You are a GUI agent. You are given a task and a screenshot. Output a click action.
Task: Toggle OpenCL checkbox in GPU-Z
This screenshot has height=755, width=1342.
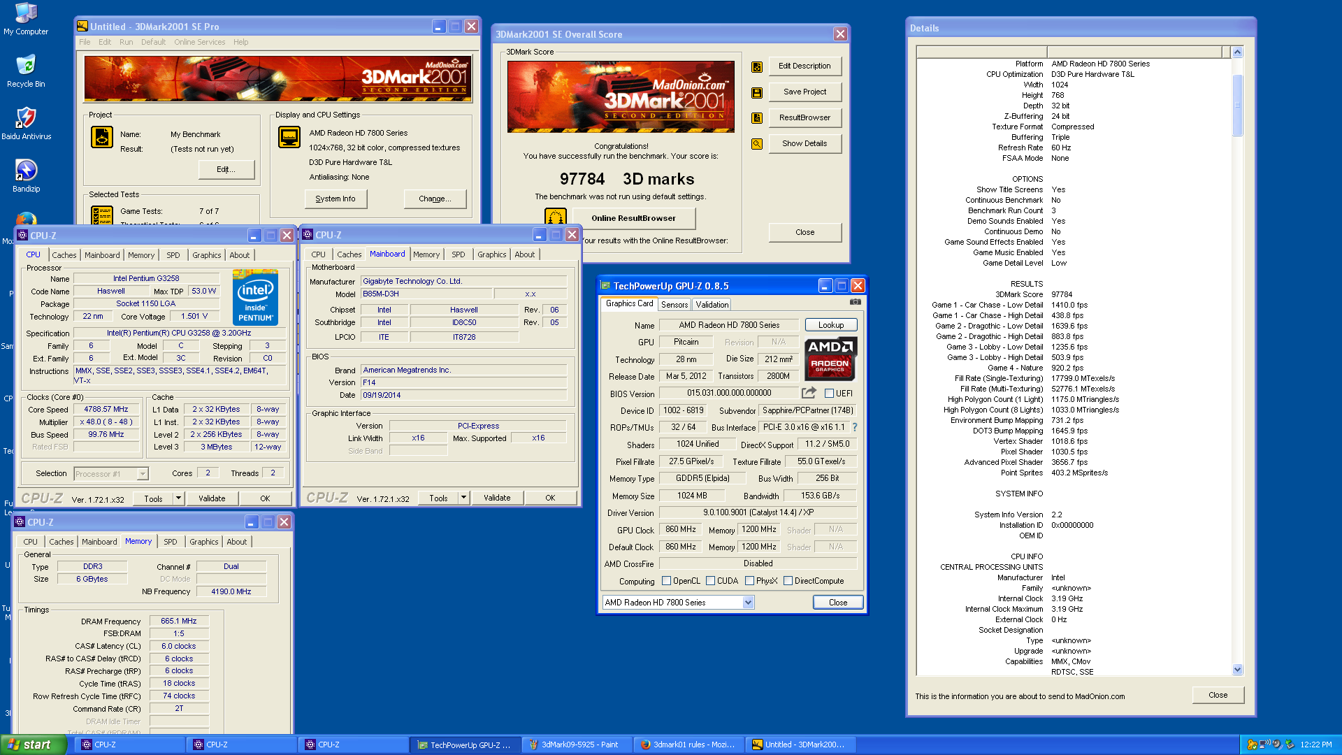(x=666, y=581)
